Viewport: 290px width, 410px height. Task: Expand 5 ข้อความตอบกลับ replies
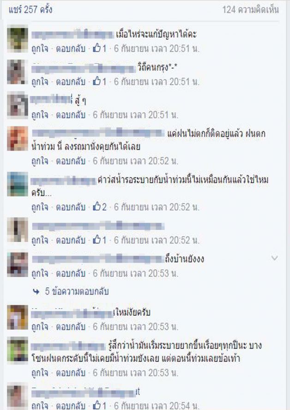[77, 291]
